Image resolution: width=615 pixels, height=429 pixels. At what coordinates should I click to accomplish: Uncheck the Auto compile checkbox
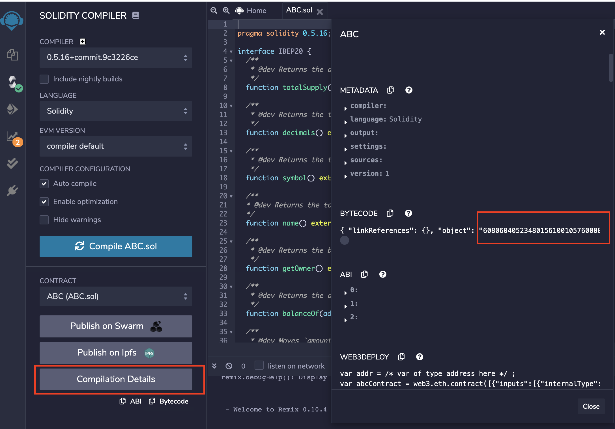[44, 184]
